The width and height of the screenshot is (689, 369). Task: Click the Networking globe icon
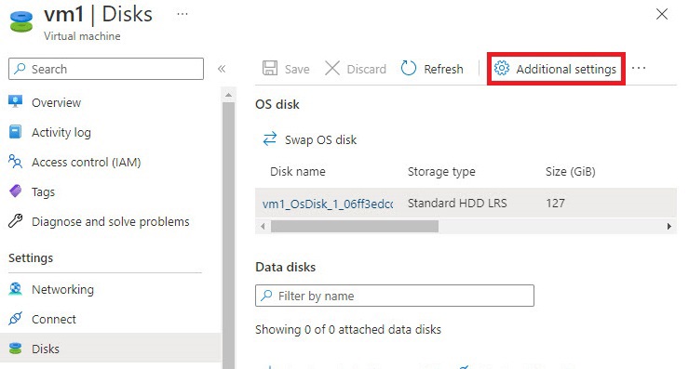pyautogui.click(x=16, y=289)
